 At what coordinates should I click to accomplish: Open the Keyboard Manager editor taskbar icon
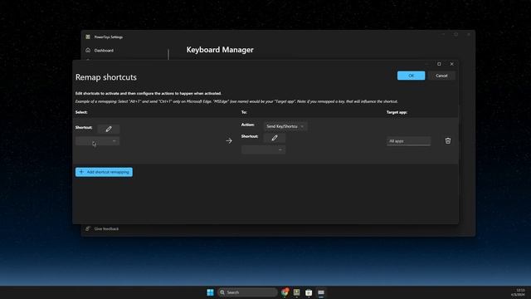pyautogui.click(x=321, y=292)
